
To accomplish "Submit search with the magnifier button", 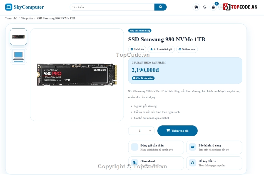I will tap(160, 7).
